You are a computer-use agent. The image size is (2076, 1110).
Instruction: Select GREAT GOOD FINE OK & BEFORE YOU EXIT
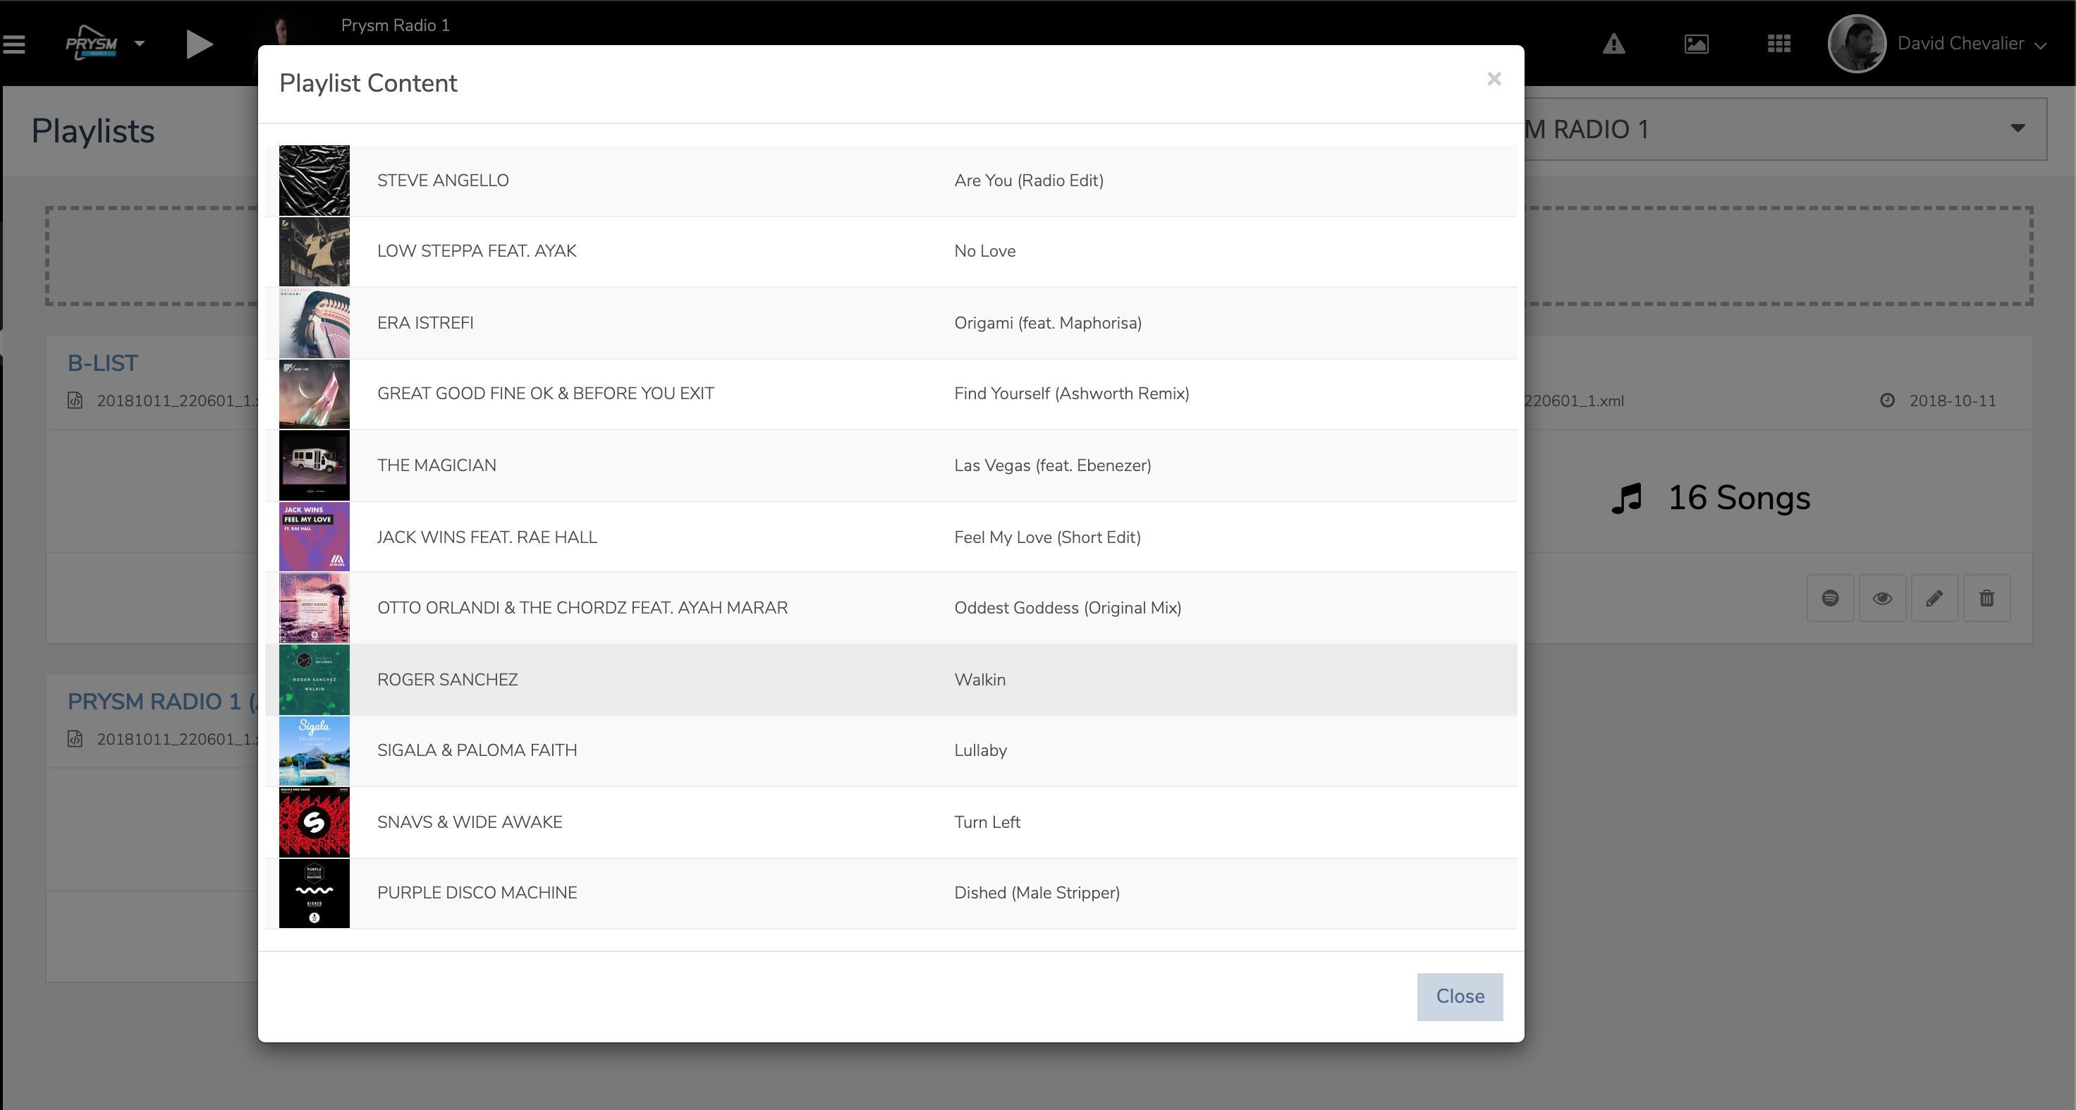click(546, 394)
